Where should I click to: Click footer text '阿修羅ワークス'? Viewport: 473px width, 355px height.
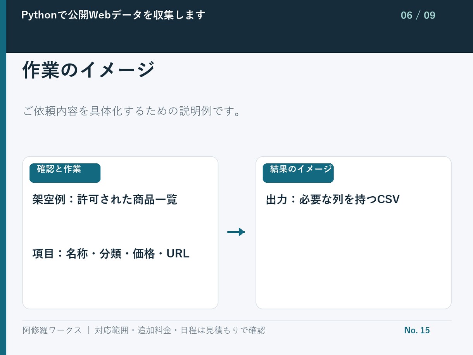(x=52, y=330)
